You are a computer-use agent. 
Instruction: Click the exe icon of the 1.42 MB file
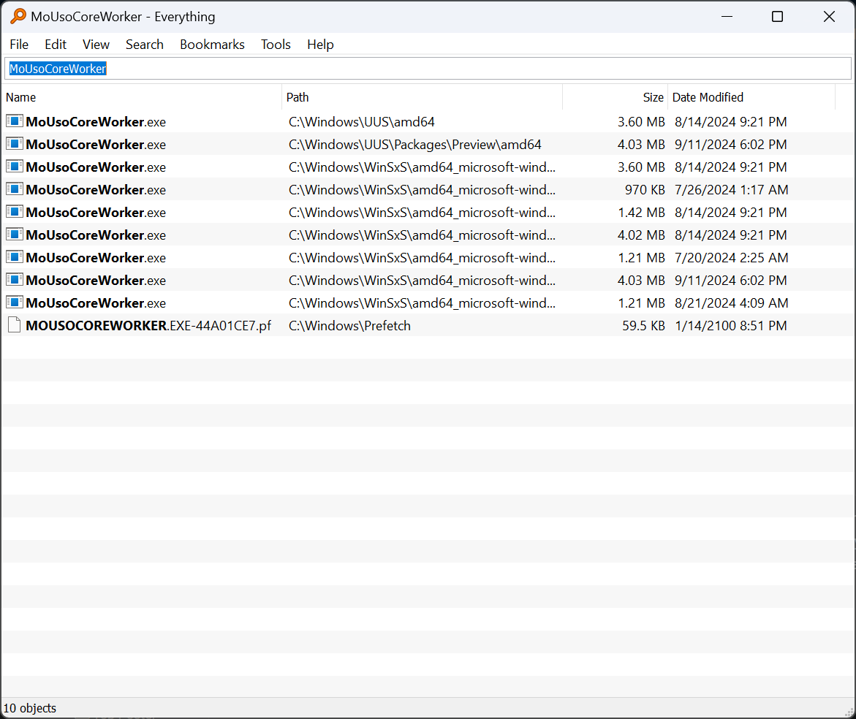coord(14,212)
